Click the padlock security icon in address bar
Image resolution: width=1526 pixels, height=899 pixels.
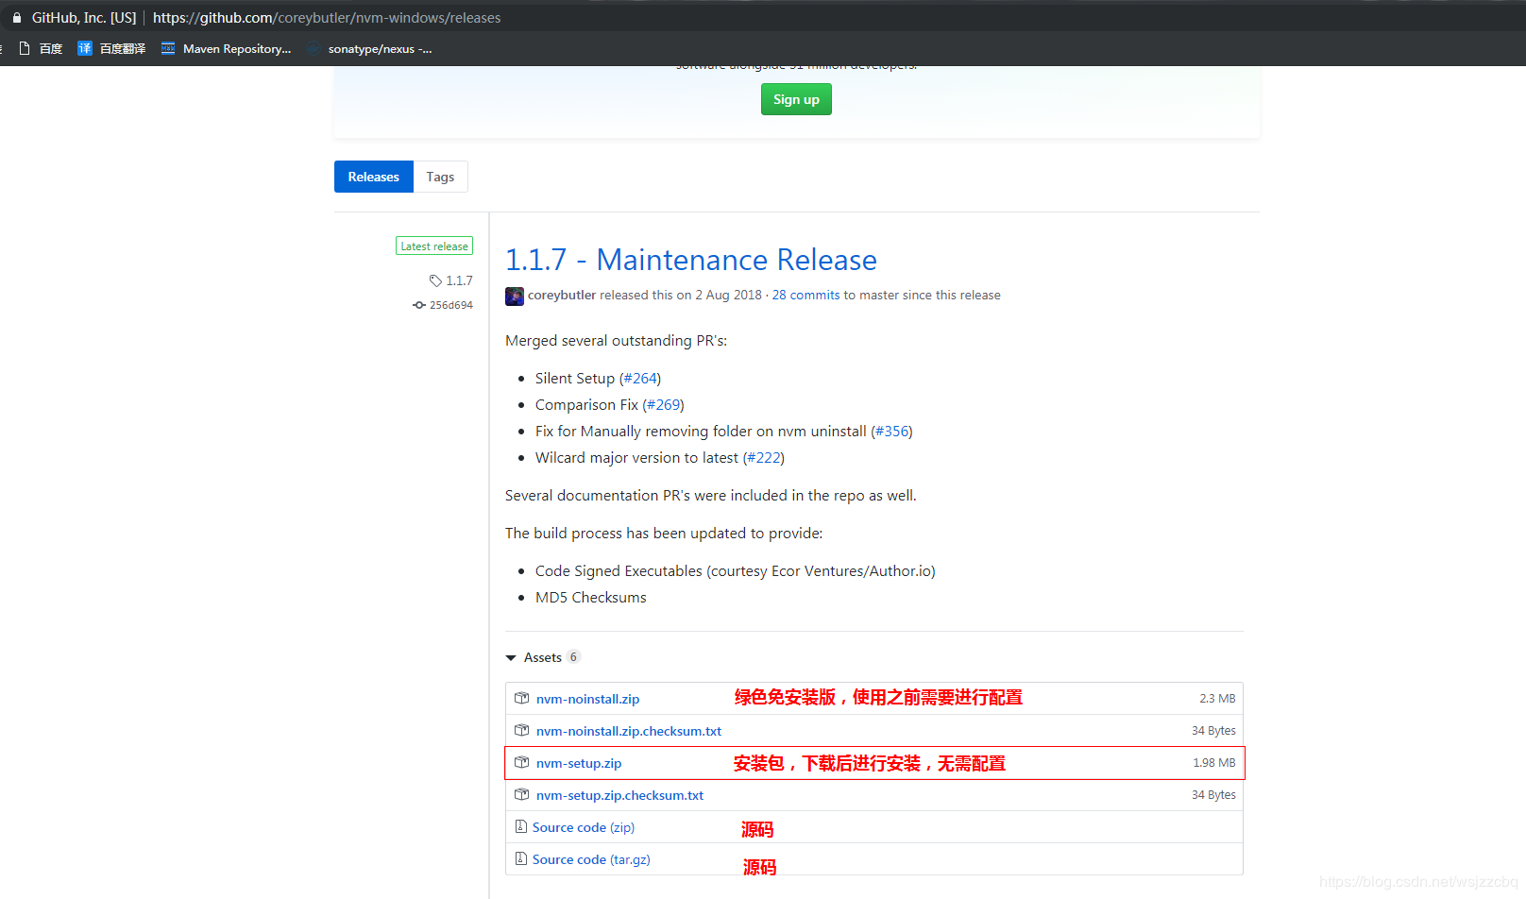pos(16,17)
